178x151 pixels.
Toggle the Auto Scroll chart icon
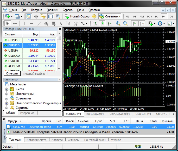click(x=134, y=23)
